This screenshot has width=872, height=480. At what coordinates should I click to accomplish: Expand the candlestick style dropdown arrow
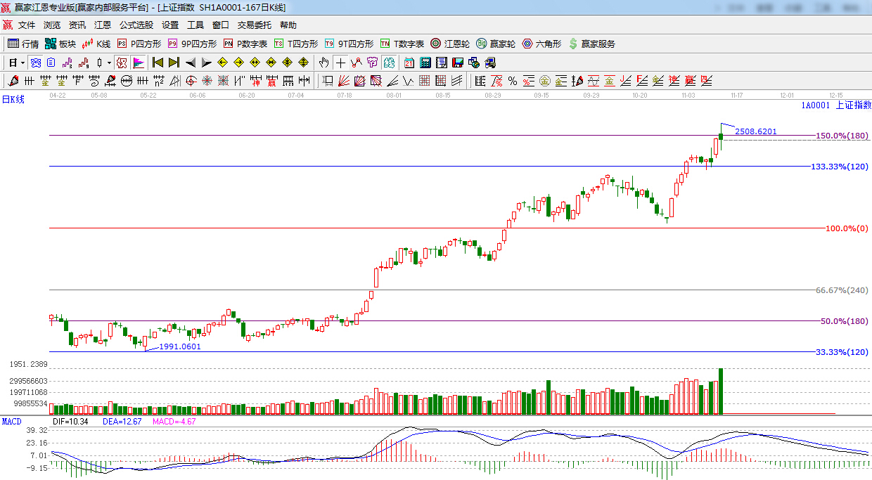click(x=108, y=63)
